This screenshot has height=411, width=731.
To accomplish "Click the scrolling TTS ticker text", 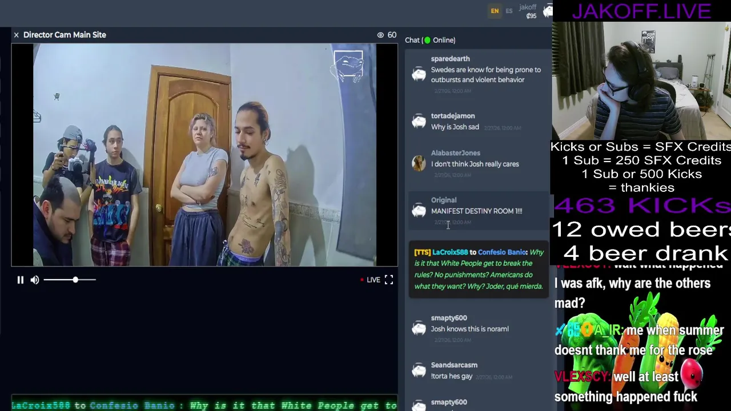I will click(x=204, y=406).
